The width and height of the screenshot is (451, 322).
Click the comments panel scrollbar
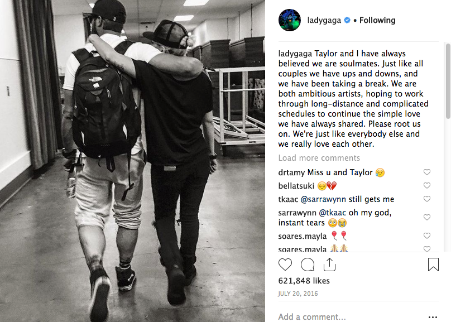tap(448, 81)
